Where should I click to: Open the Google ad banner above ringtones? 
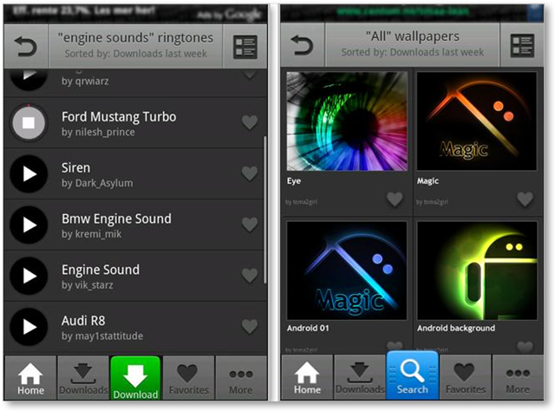pyautogui.click(x=135, y=14)
